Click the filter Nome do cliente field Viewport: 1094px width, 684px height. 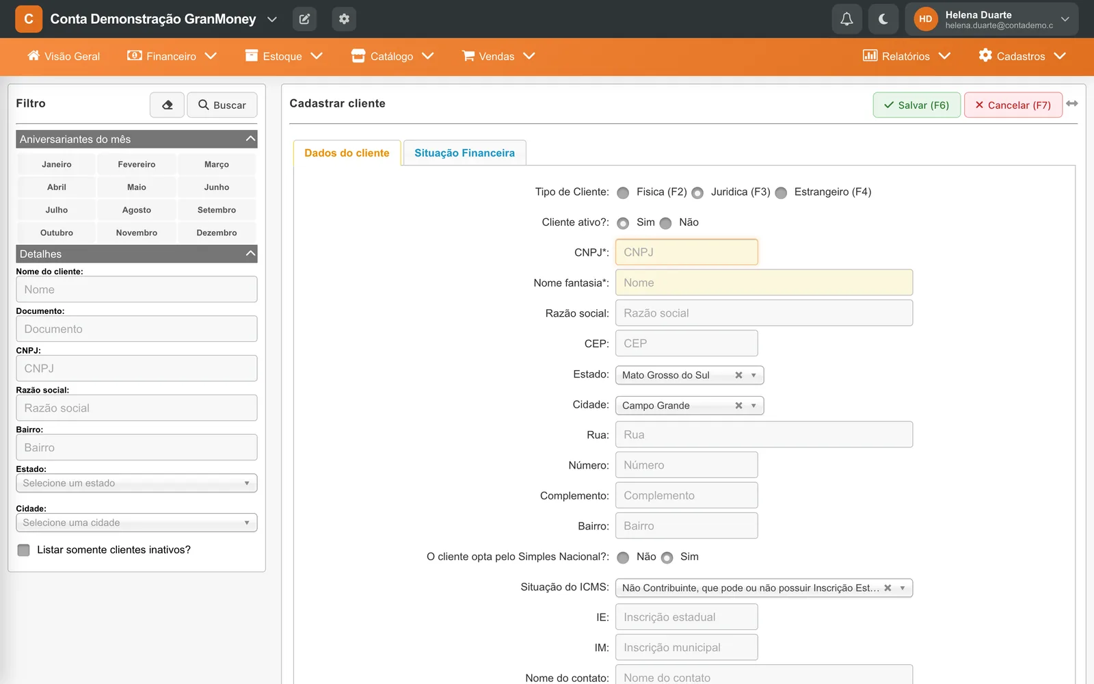(x=137, y=289)
